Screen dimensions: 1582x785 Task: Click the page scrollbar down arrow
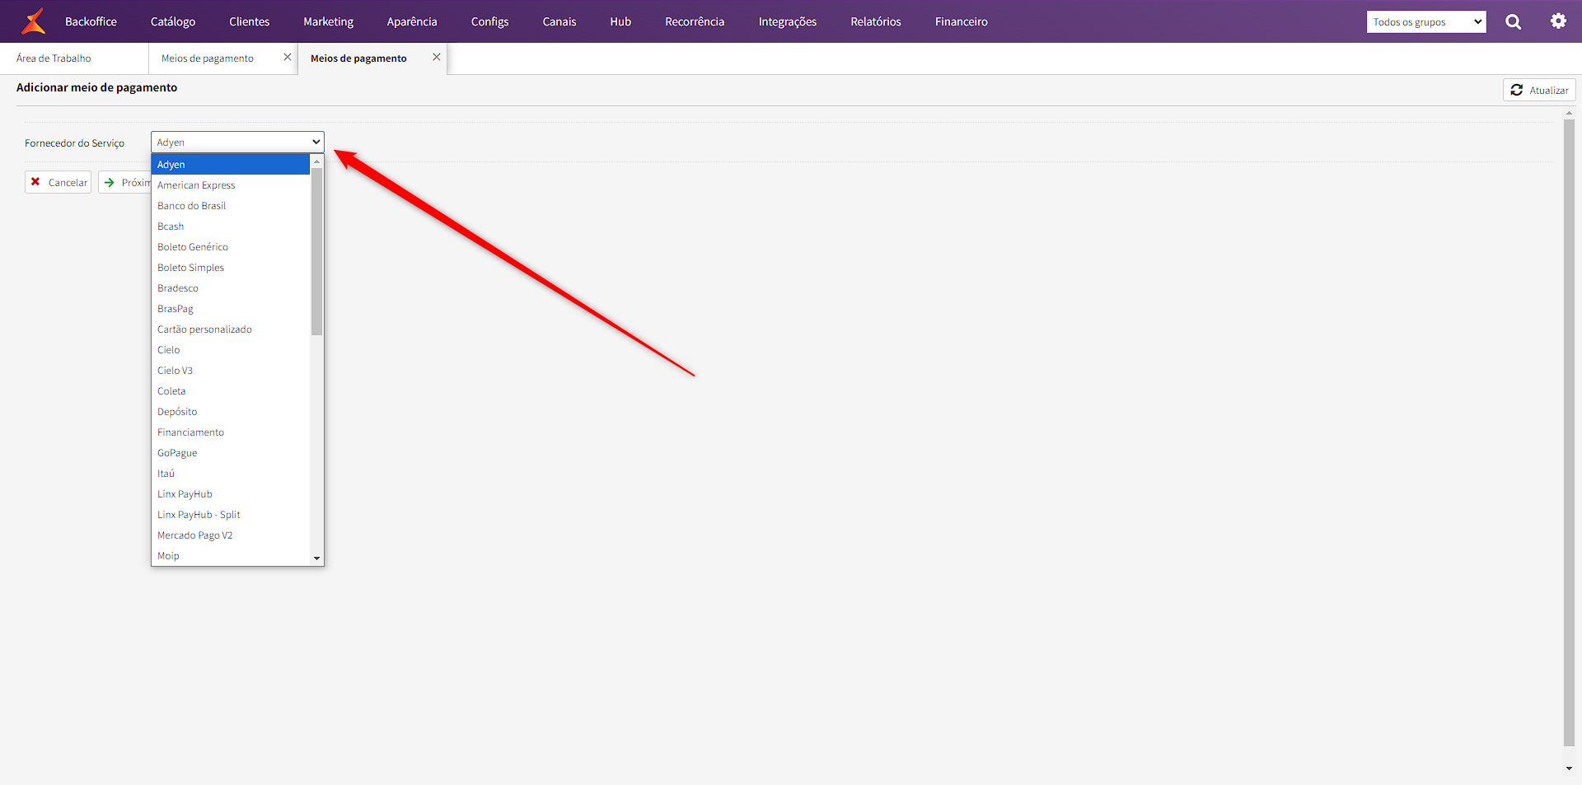click(1569, 769)
